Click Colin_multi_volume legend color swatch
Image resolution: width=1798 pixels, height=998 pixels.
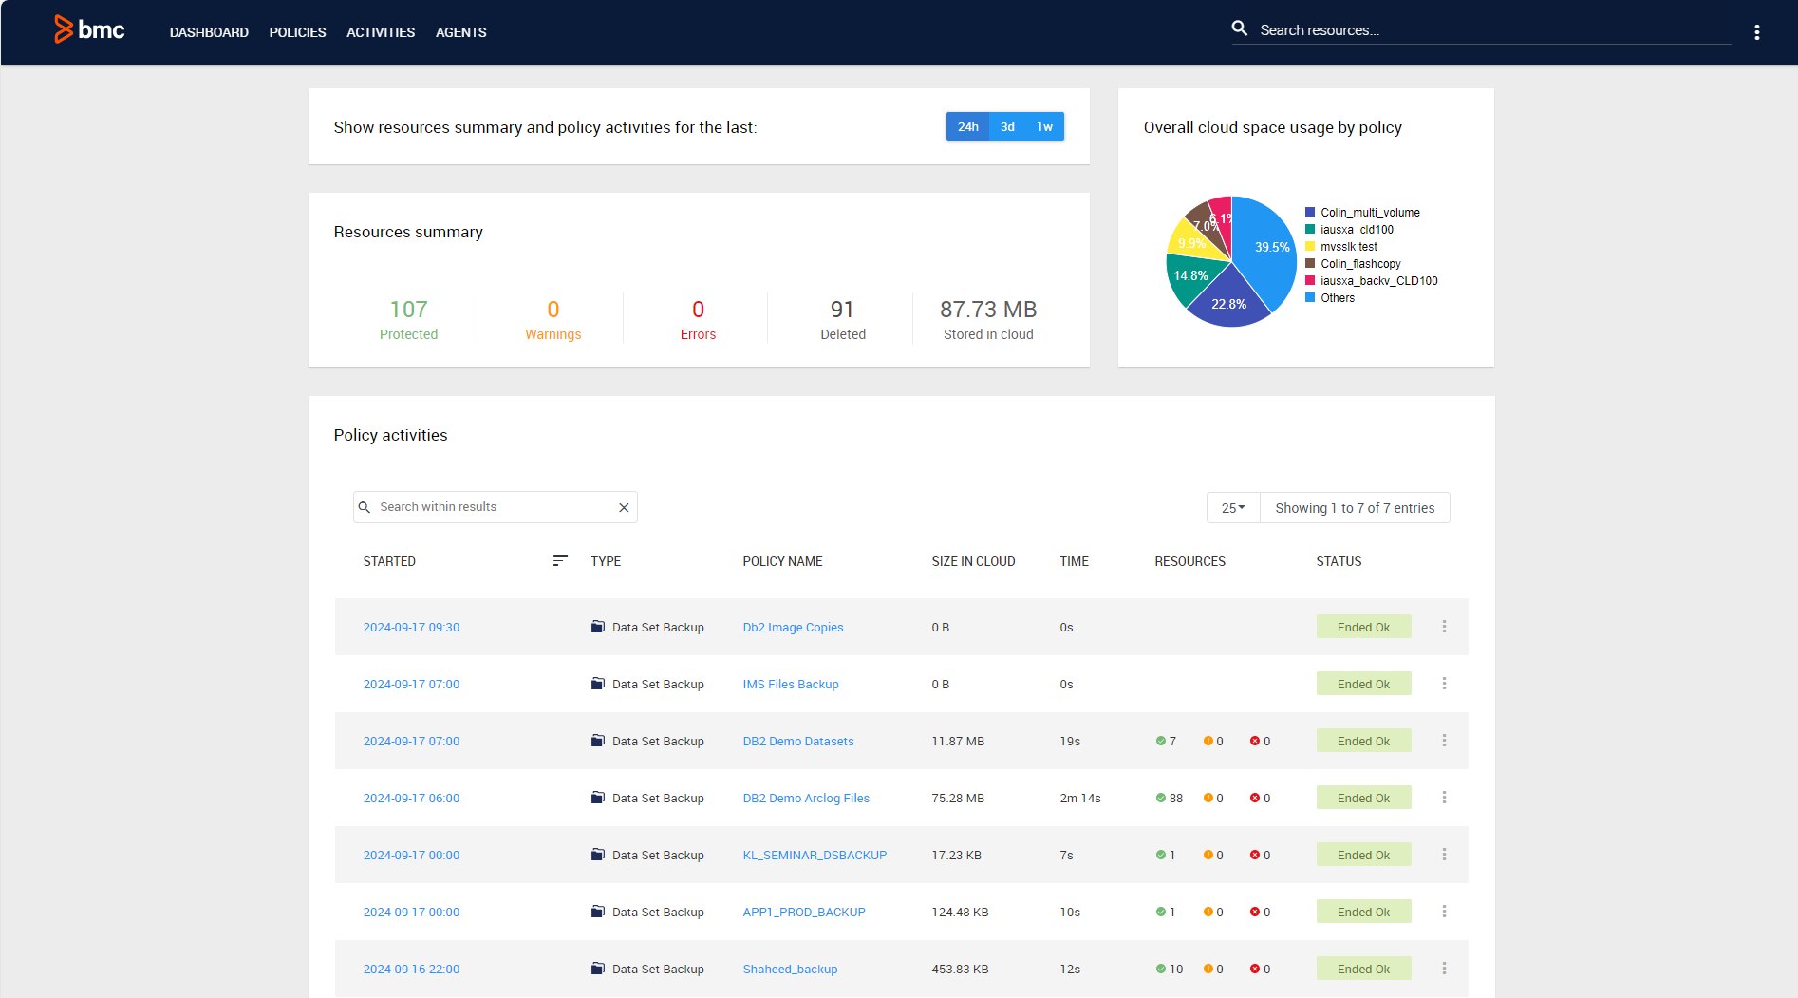[1310, 213]
